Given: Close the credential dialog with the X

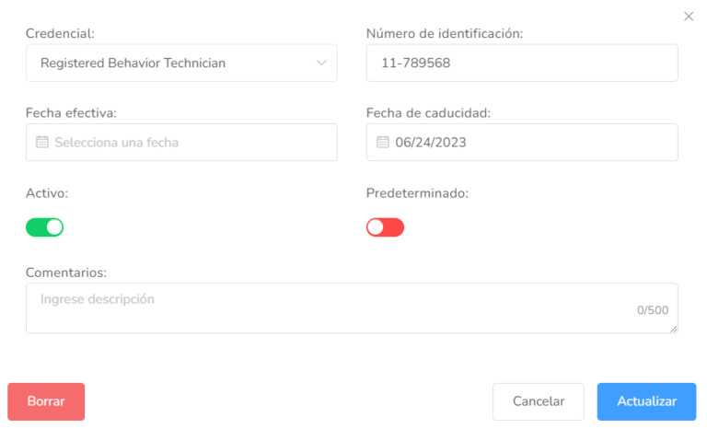Looking at the screenshot, I should 689,17.
